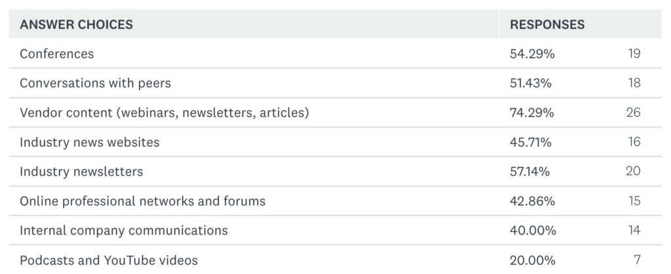Select the 74.29% Vendor content percentage
The width and height of the screenshot is (671, 274).
532,113
